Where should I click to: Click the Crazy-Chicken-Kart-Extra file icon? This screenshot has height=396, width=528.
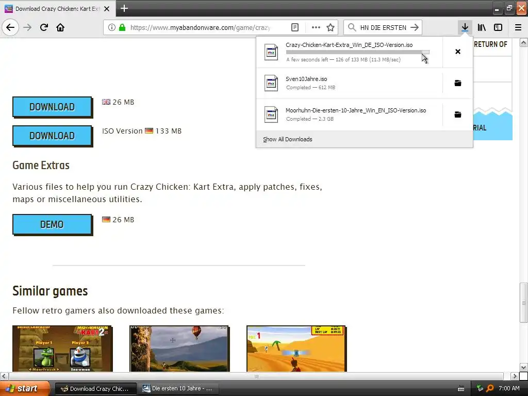pyautogui.click(x=271, y=52)
